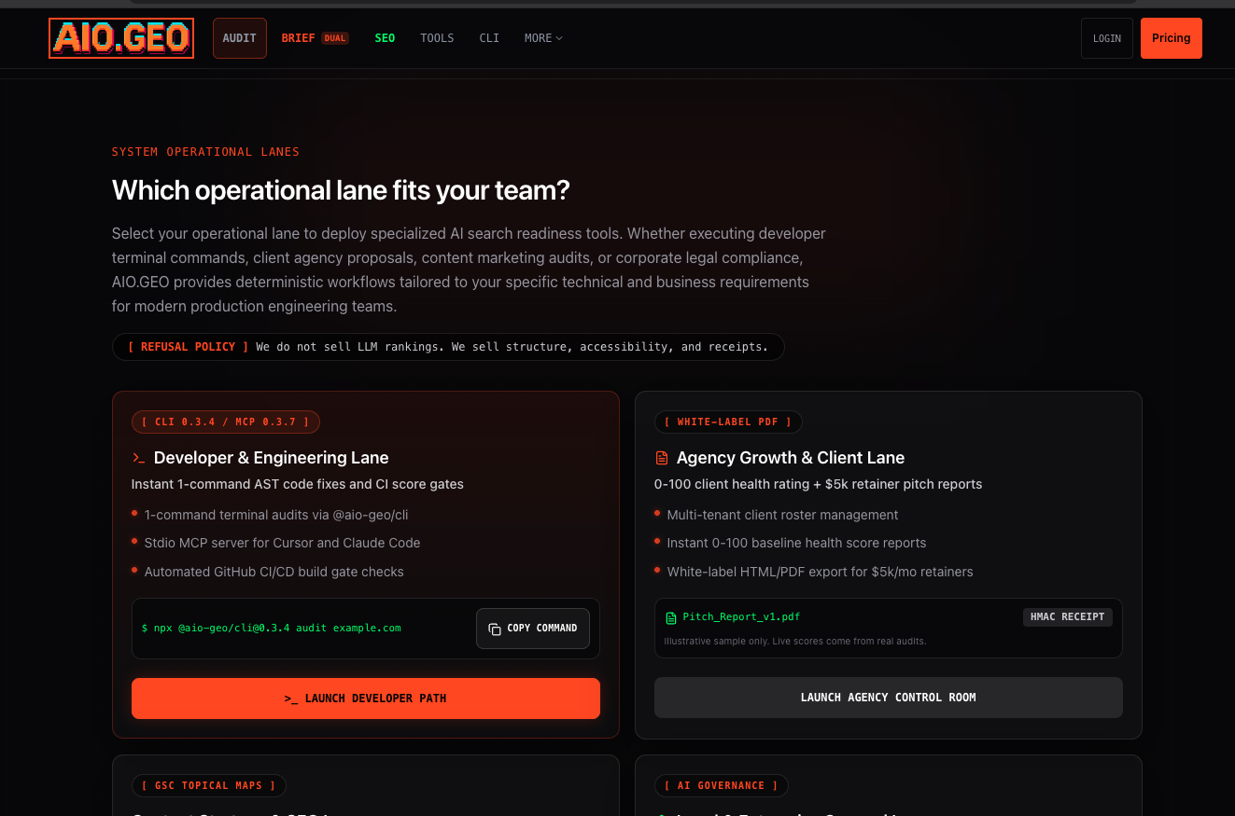Viewport: 1235px width, 816px height.
Task: Click the Agency Growth & Client Lane heading
Action: click(x=791, y=458)
